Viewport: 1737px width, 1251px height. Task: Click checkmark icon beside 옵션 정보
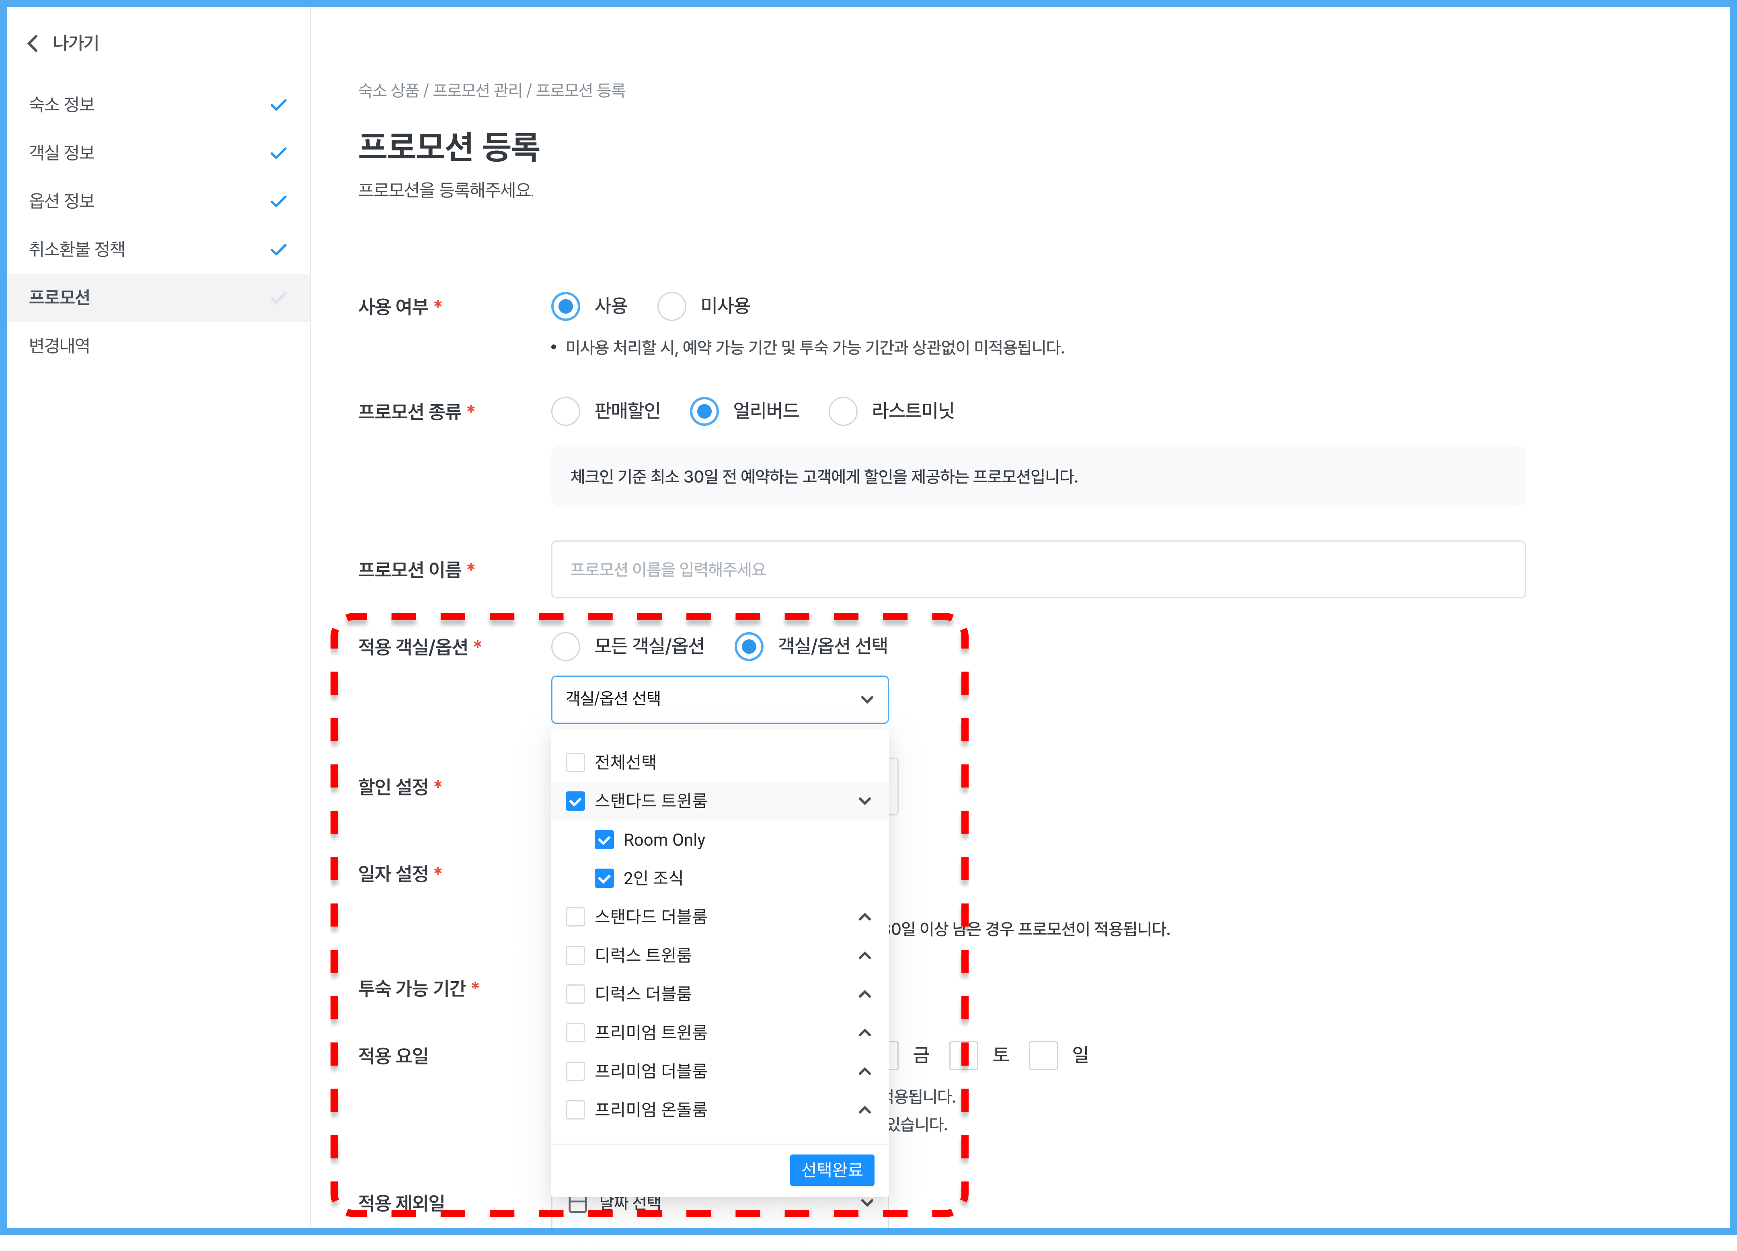tap(279, 201)
